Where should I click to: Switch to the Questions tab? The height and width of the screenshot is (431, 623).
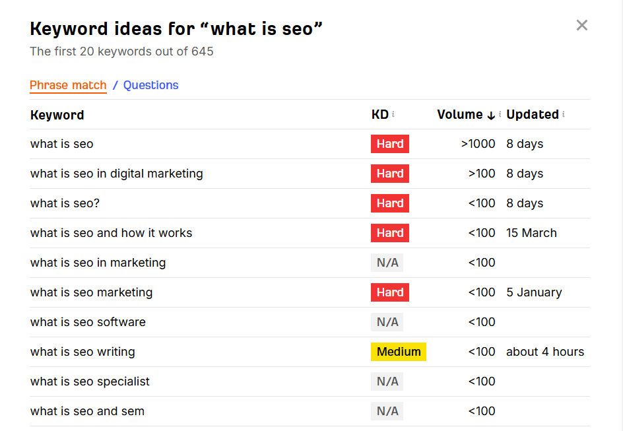click(150, 85)
